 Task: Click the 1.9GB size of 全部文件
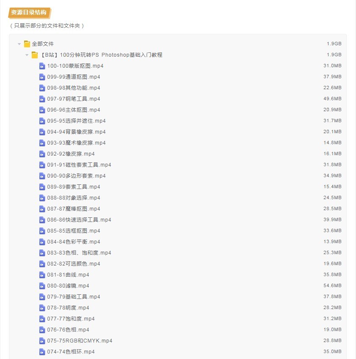334,44
